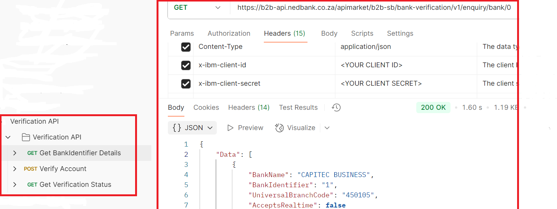Image resolution: width=557 pixels, height=209 pixels.
Task: Open the JSON format dropdown
Action: point(192,128)
